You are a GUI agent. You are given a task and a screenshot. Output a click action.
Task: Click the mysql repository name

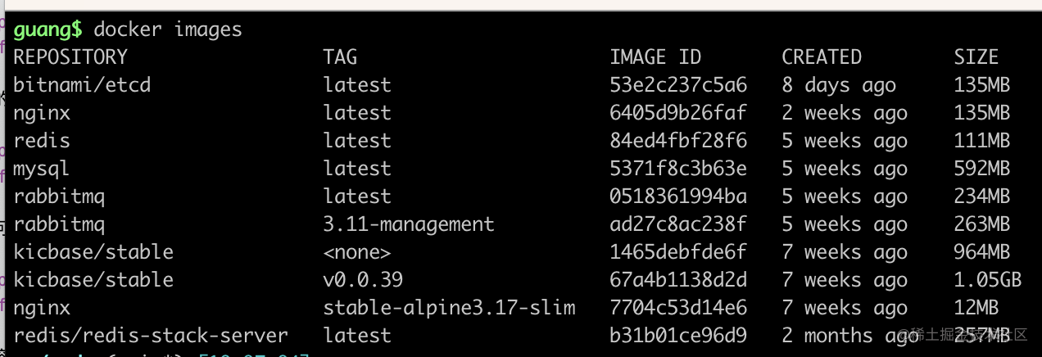coord(42,169)
